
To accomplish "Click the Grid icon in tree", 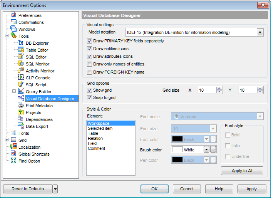I will click(x=13, y=140).
